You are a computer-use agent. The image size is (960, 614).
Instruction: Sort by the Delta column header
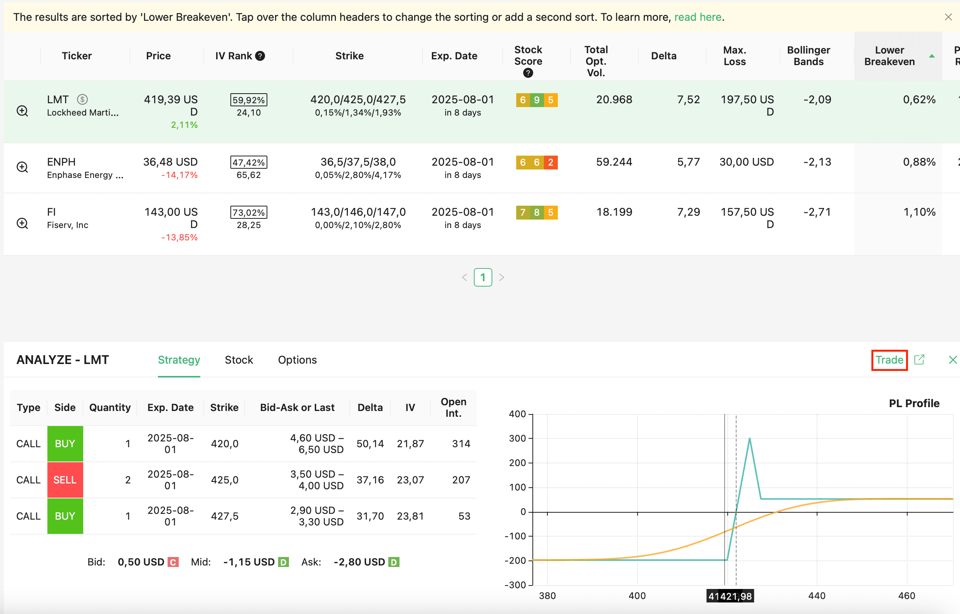coord(663,56)
